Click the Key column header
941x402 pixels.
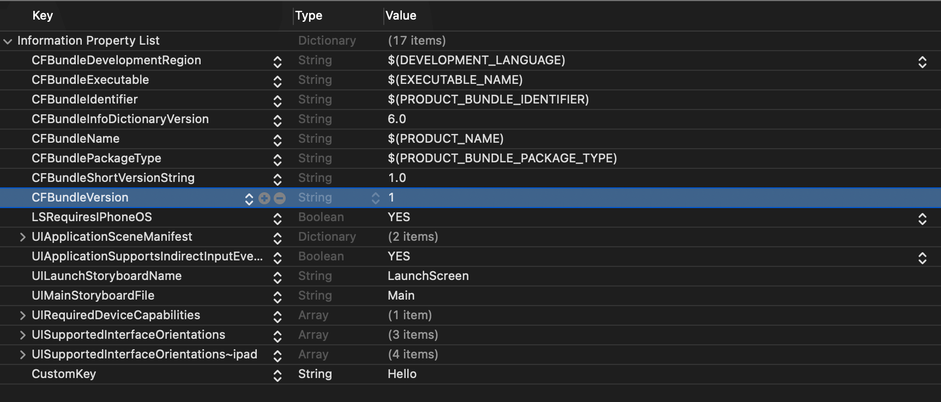click(x=43, y=16)
